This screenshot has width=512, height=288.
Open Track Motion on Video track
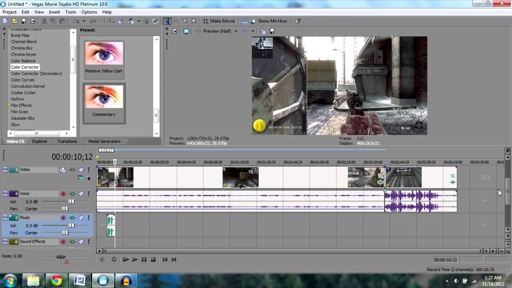[x=62, y=170]
